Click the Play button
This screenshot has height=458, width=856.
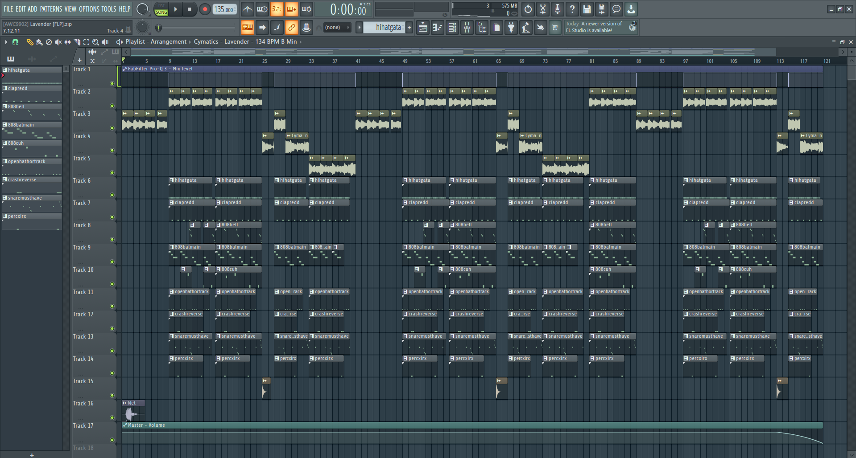click(x=176, y=9)
